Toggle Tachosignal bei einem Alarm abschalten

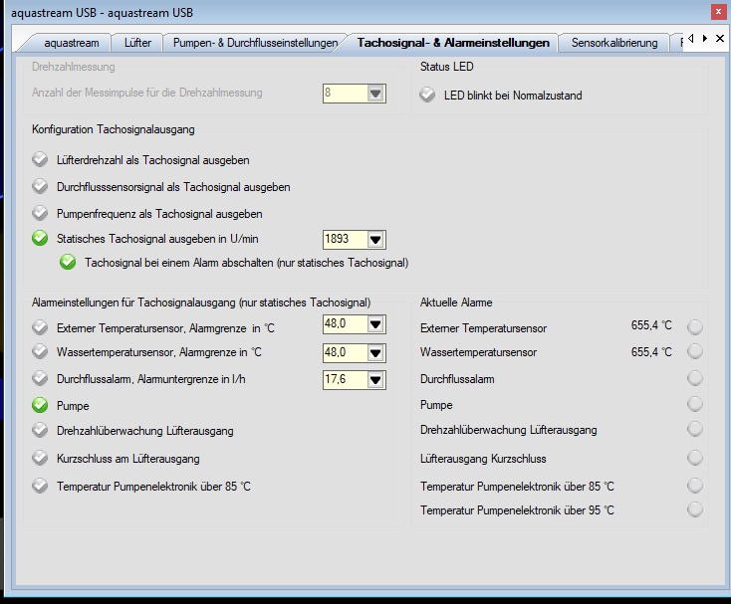coord(68,262)
